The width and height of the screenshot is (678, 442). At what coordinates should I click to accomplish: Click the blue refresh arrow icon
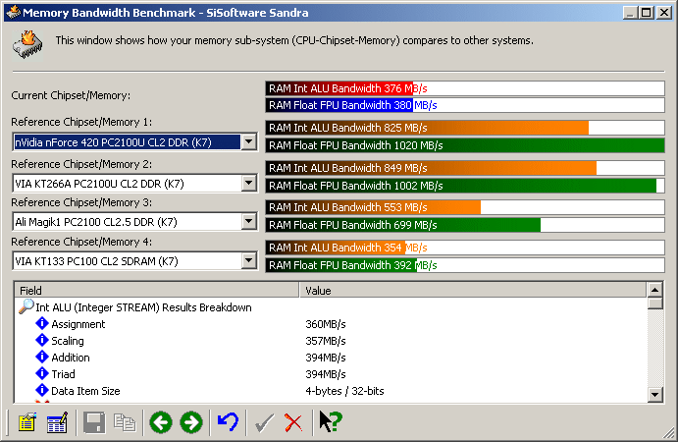pyautogui.click(x=228, y=422)
